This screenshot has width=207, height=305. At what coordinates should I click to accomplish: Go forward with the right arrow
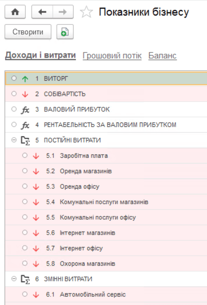(63, 12)
